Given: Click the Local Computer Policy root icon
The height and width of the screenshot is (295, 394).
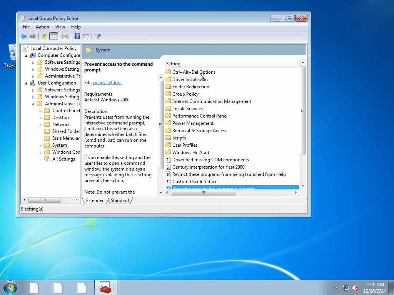Looking at the screenshot, I should (x=25, y=48).
